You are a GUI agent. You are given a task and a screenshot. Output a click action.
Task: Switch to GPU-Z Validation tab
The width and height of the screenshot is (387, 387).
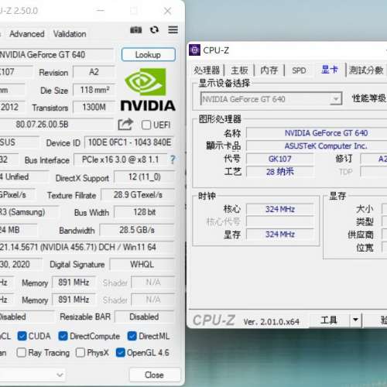(x=70, y=34)
